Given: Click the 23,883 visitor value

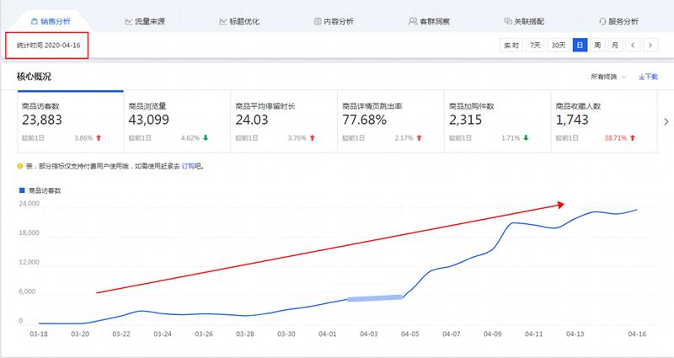Looking at the screenshot, I should (42, 120).
